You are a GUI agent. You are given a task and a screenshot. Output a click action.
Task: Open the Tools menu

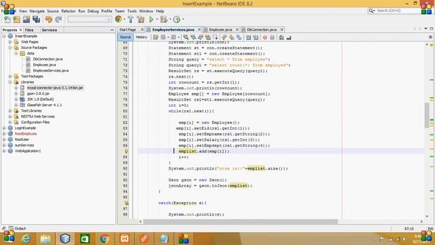pos(132,11)
